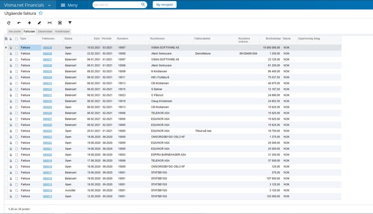Click the note icon on the invoice 000025 row
Viewport: 373px width, 214px height.
(x=16, y=131)
